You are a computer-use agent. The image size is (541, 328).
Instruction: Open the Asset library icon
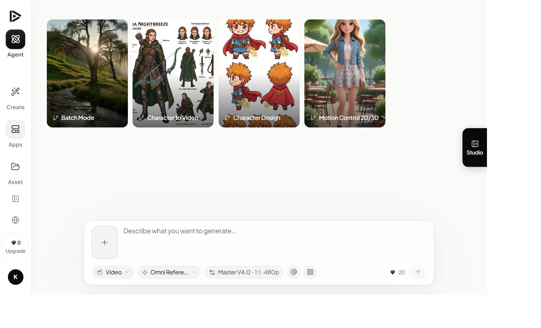(15, 166)
